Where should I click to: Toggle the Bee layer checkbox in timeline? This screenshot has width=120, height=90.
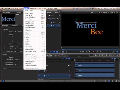tap(39, 71)
